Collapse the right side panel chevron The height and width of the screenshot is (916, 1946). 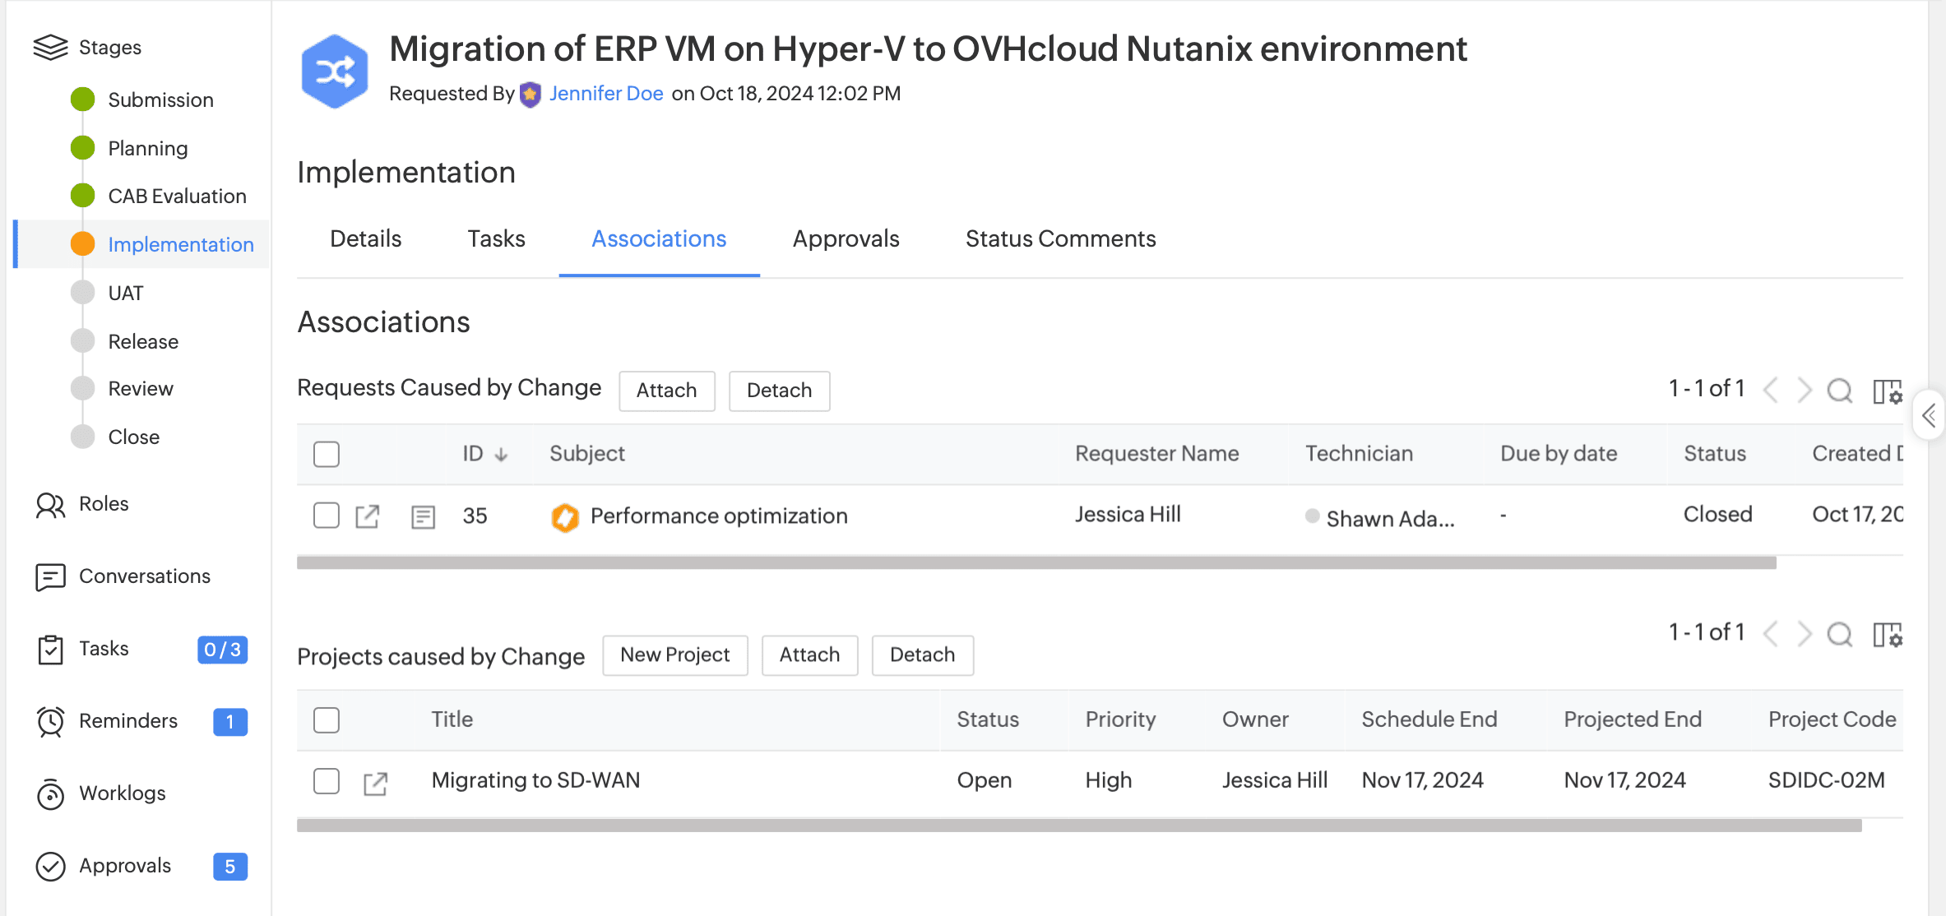point(1929,416)
